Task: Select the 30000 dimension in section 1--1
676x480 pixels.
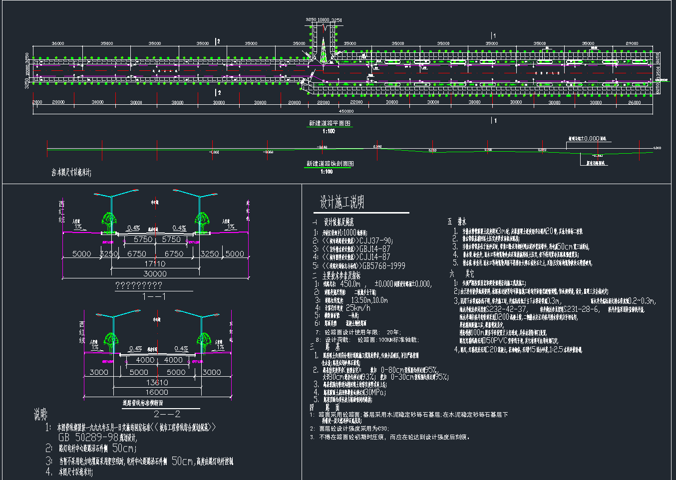Action: point(155,274)
